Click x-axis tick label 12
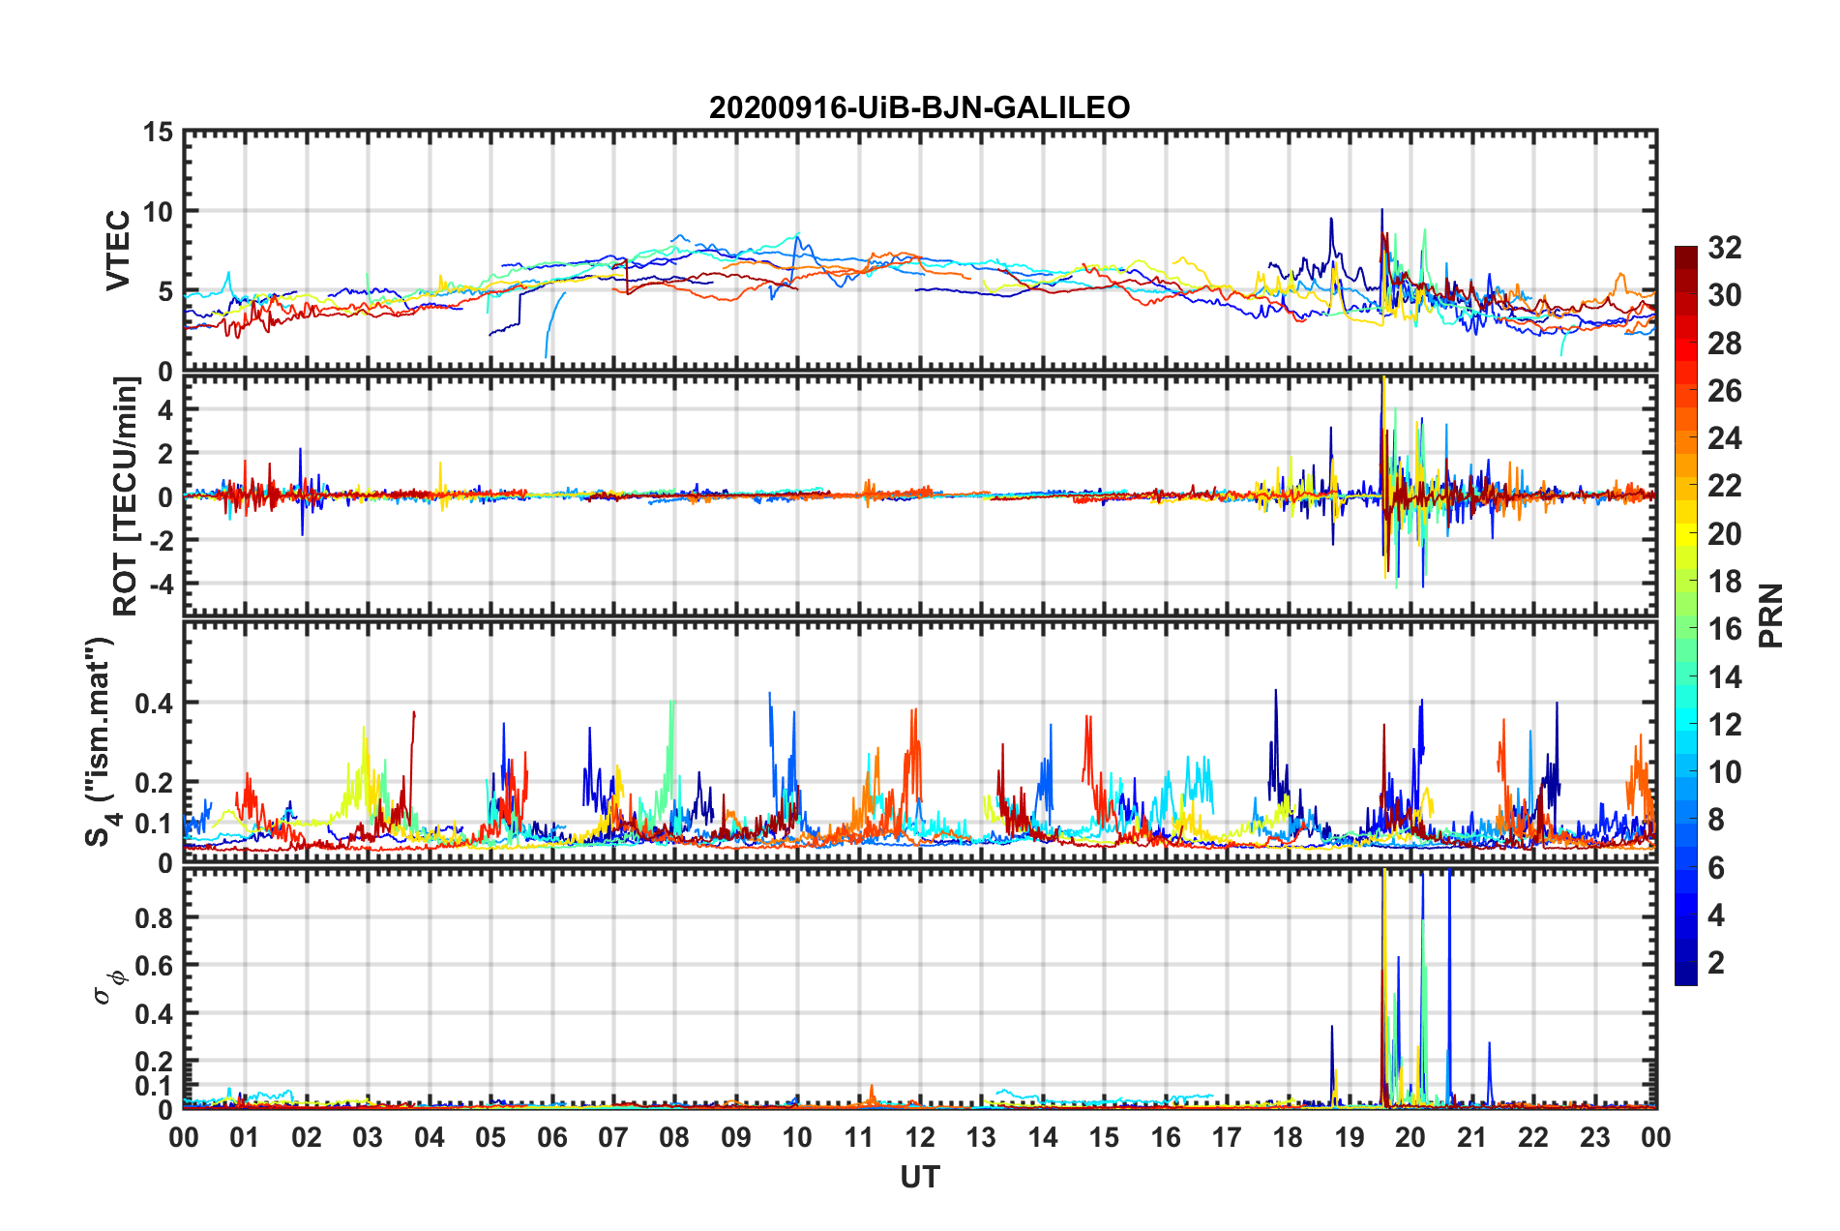 point(920,1137)
